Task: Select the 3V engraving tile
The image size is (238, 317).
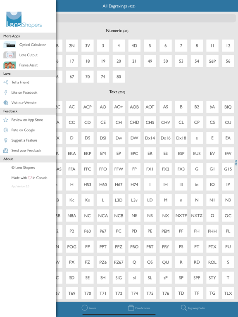Action: point(88,46)
